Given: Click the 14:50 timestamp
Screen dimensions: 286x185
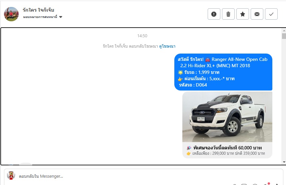Looking at the screenshot, I should point(142,36).
